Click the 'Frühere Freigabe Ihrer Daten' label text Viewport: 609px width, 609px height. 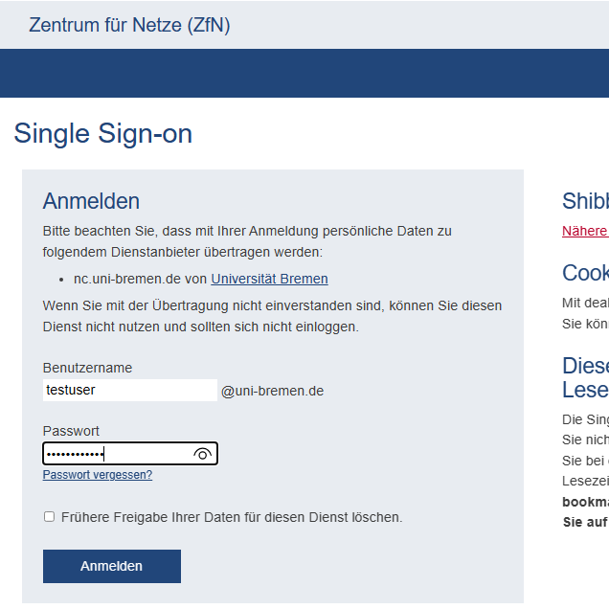pos(232,517)
